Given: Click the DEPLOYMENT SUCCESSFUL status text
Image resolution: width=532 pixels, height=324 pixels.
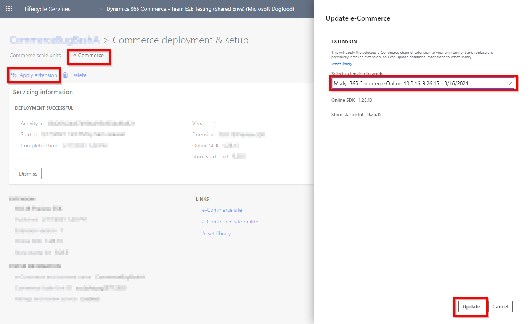Looking at the screenshot, I should click(x=44, y=108).
